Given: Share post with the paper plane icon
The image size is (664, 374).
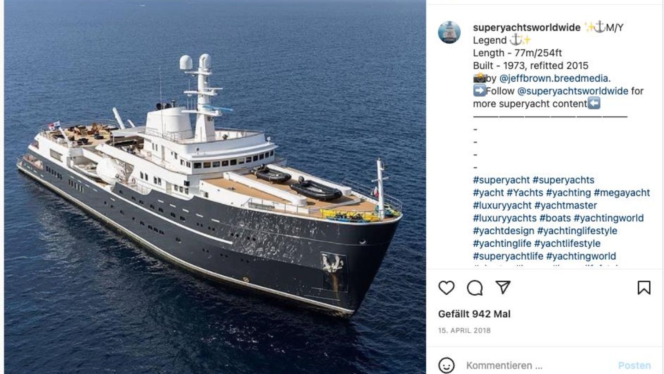Looking at the screenshot, I should pos(503,288).
